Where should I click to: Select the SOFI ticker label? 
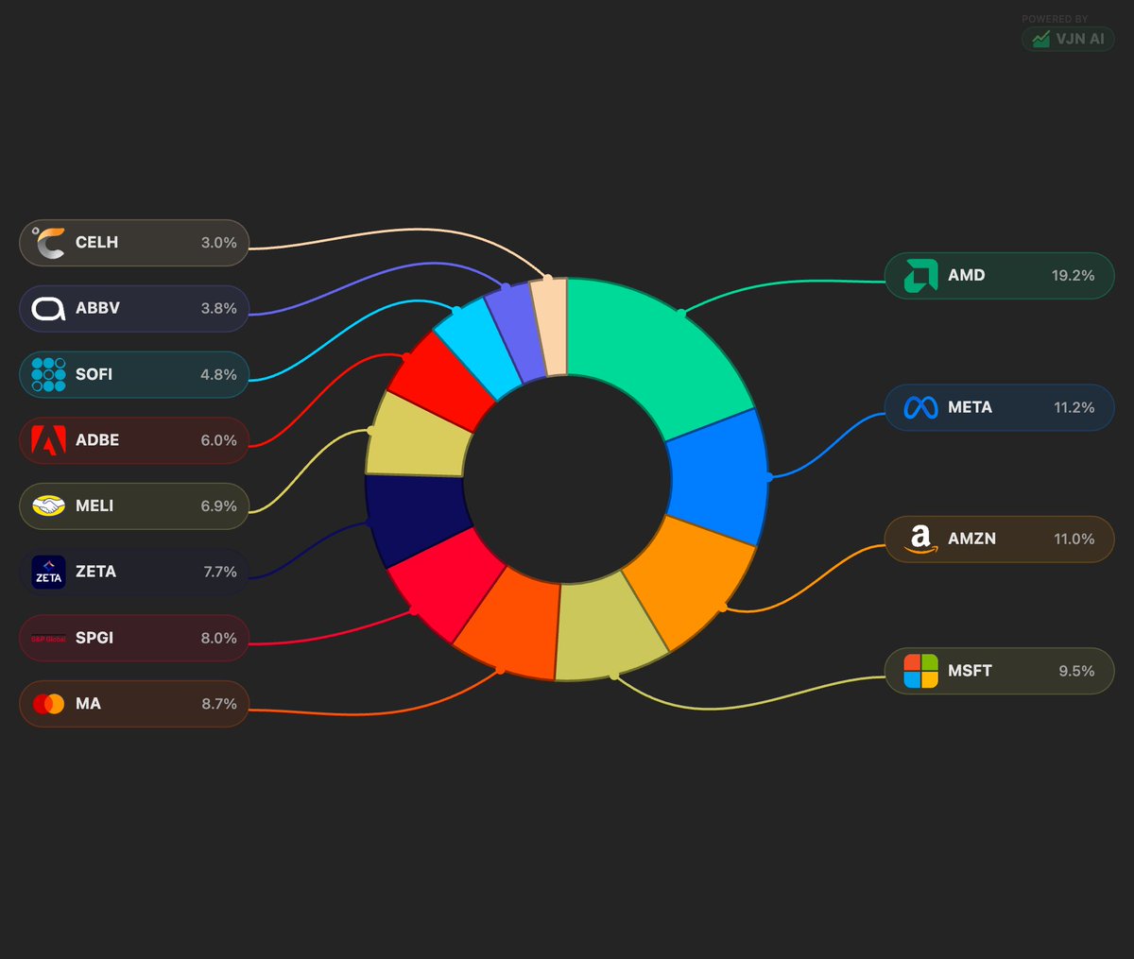pyautogui.click(x=94, y=374)
